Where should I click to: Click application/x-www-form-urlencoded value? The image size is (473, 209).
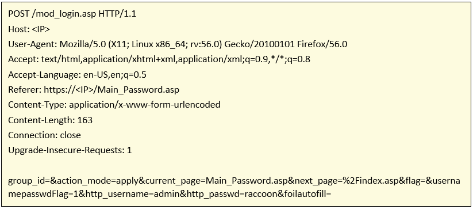point(145,105)
